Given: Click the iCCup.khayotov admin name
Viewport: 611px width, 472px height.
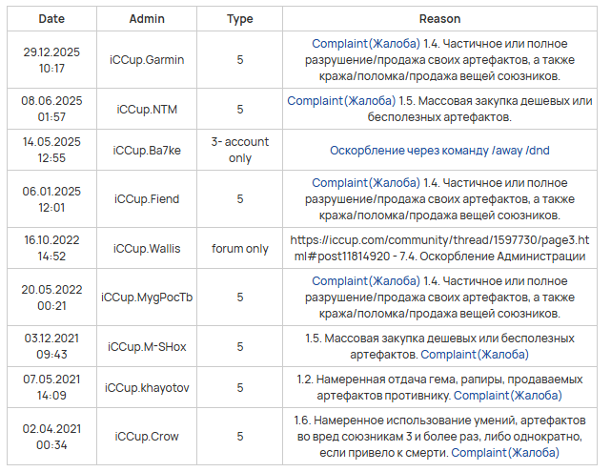Looking at the screenshot, I should 147,388.
